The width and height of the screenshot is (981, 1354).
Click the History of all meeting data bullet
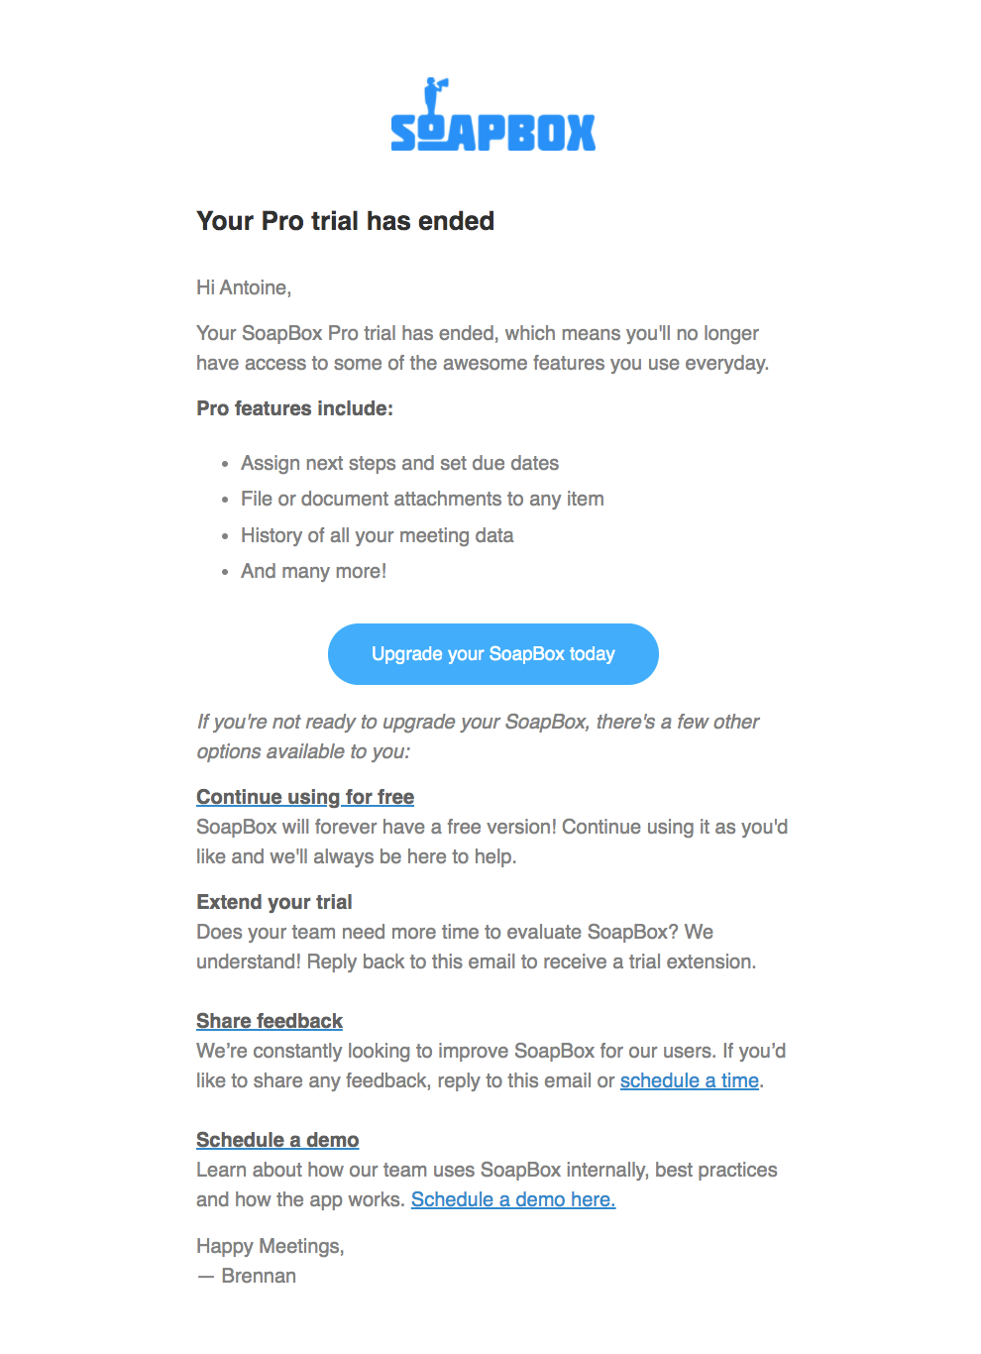(x=377, y=535)
